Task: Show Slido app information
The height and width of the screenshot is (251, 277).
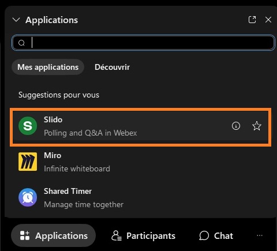Action: (x=236, y=126)
